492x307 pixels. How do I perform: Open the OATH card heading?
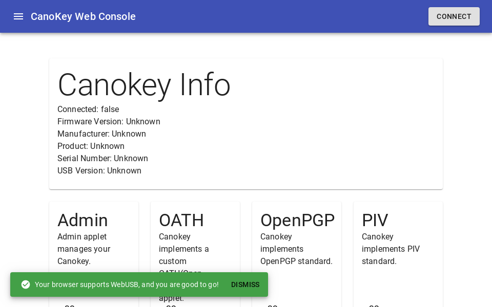pyautogui.click(x=181, y=220)
